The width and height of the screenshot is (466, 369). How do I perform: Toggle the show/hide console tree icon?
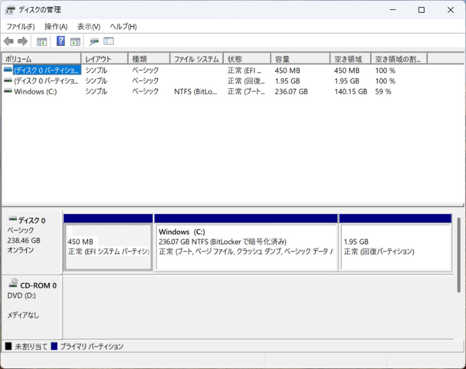pos(42,41)
